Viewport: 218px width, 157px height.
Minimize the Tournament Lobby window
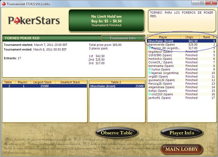click(195, 3)
